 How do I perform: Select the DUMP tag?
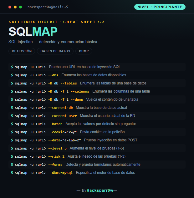tap(84, 51)
